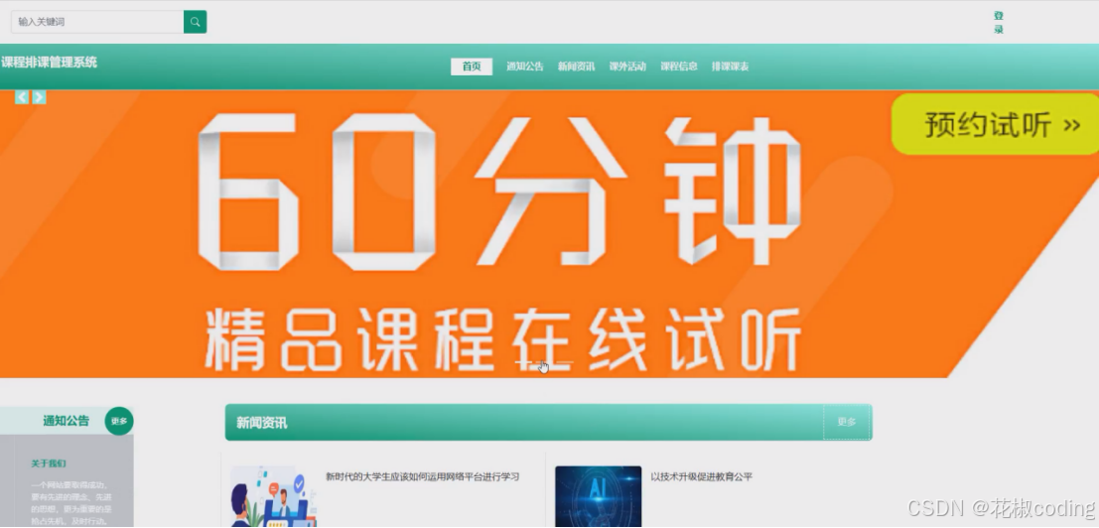Switch to the 课程信息 navigation item
Viewport: 1099px width, 528px height.
(x=678, y=66)
